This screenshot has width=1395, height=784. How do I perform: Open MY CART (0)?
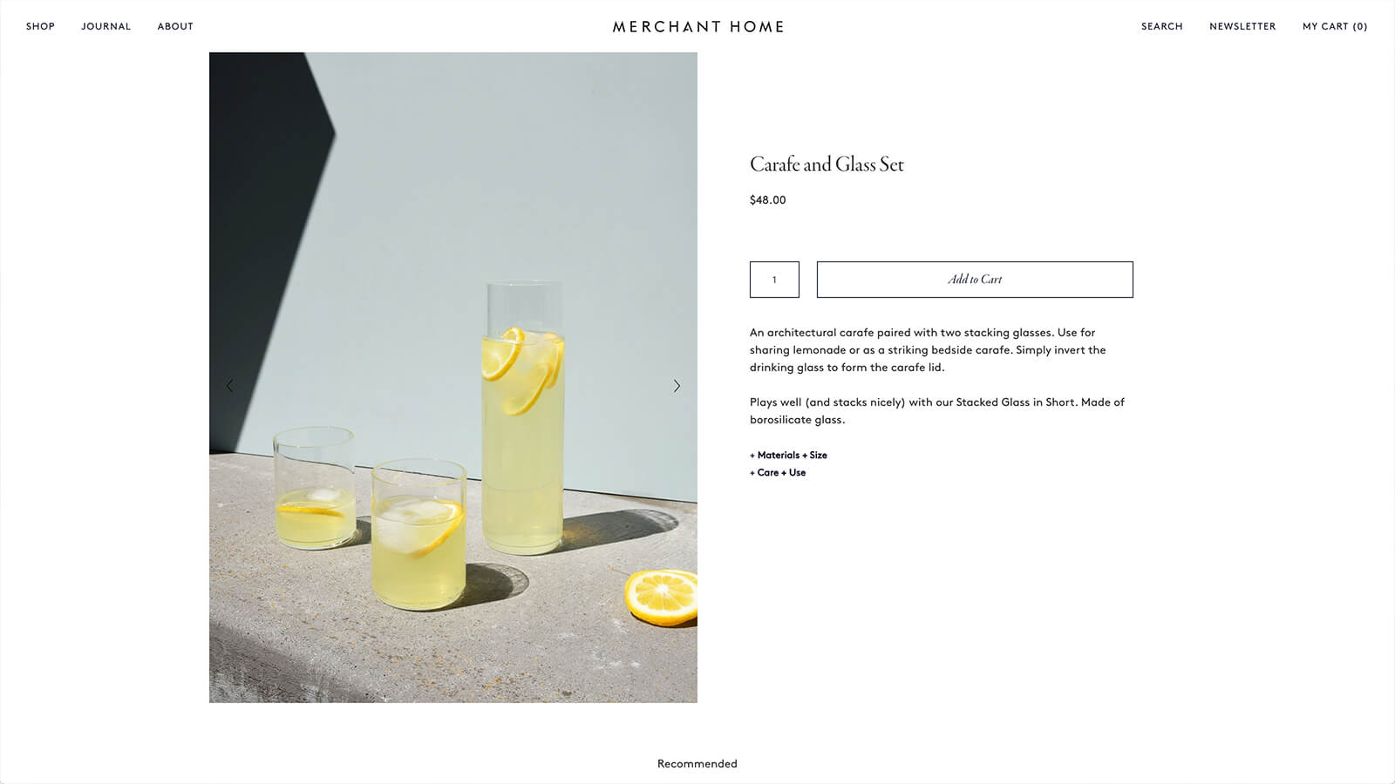[x=1334, y=26]
